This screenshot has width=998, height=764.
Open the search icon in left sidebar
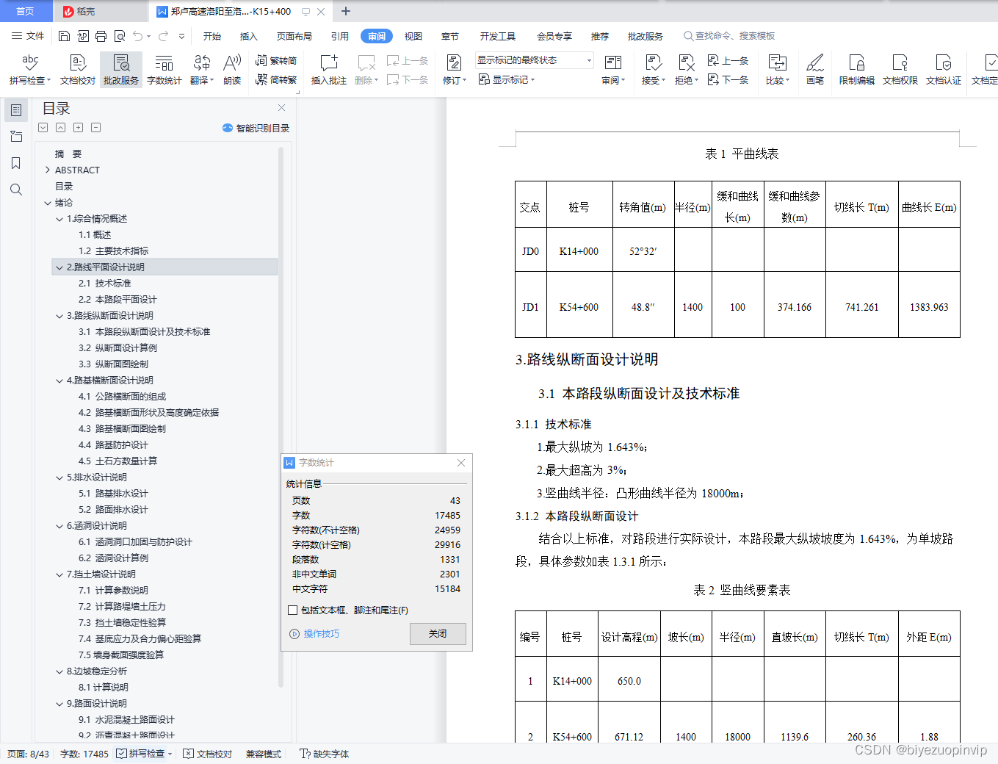[x=16, y=190]
